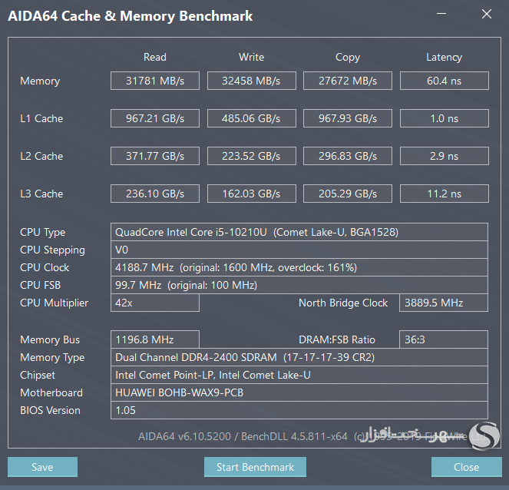Click the Memory Type label
This screenshot has height=490, width=509.
52,357
